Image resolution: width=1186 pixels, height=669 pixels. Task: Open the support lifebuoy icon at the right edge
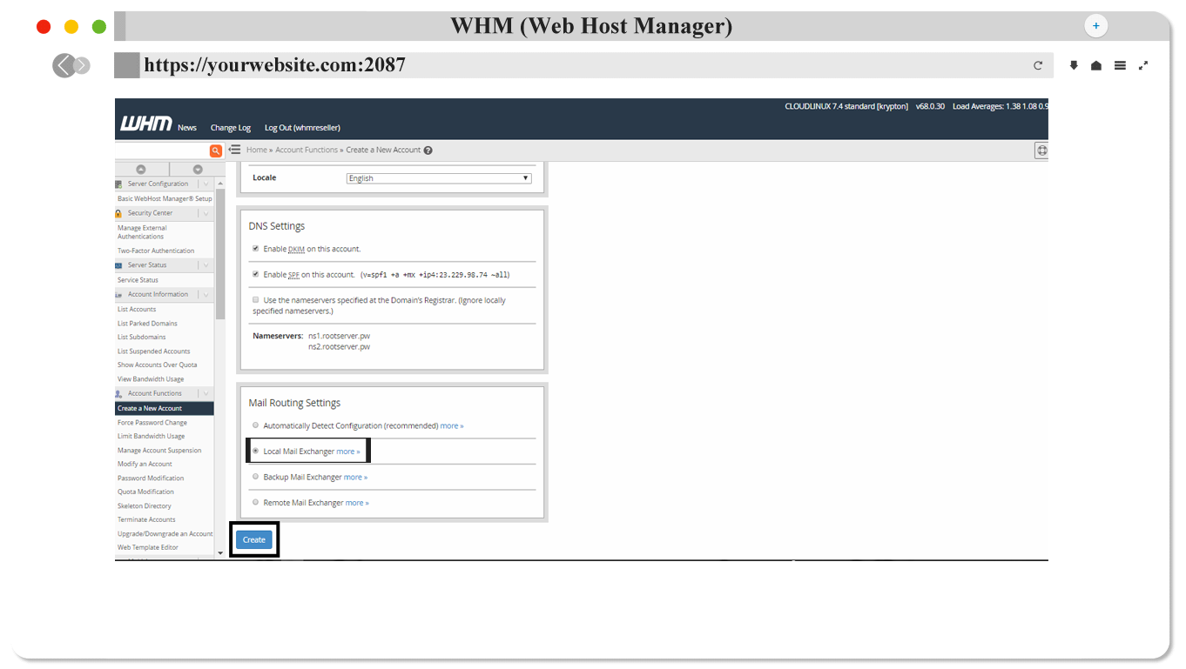[1041, 151]
